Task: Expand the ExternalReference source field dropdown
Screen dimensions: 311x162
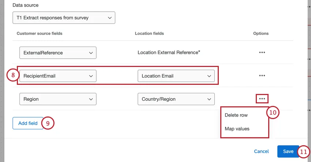Action: tap(58, 53)
